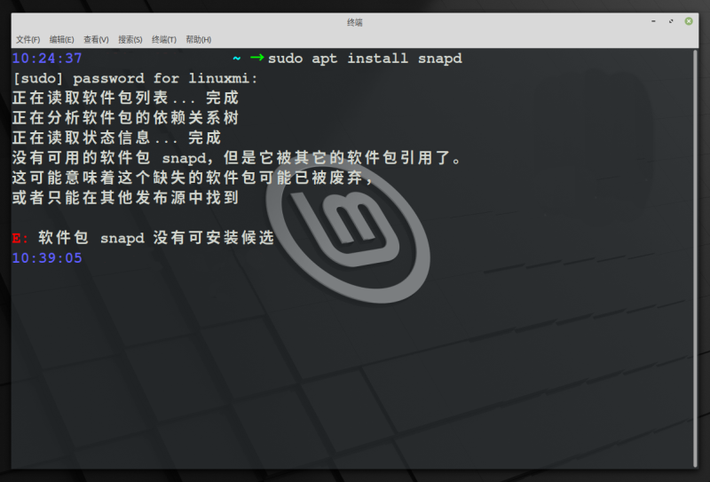
Task: Click the command text sudo apt install snapd
Action: tap(365, 59)
